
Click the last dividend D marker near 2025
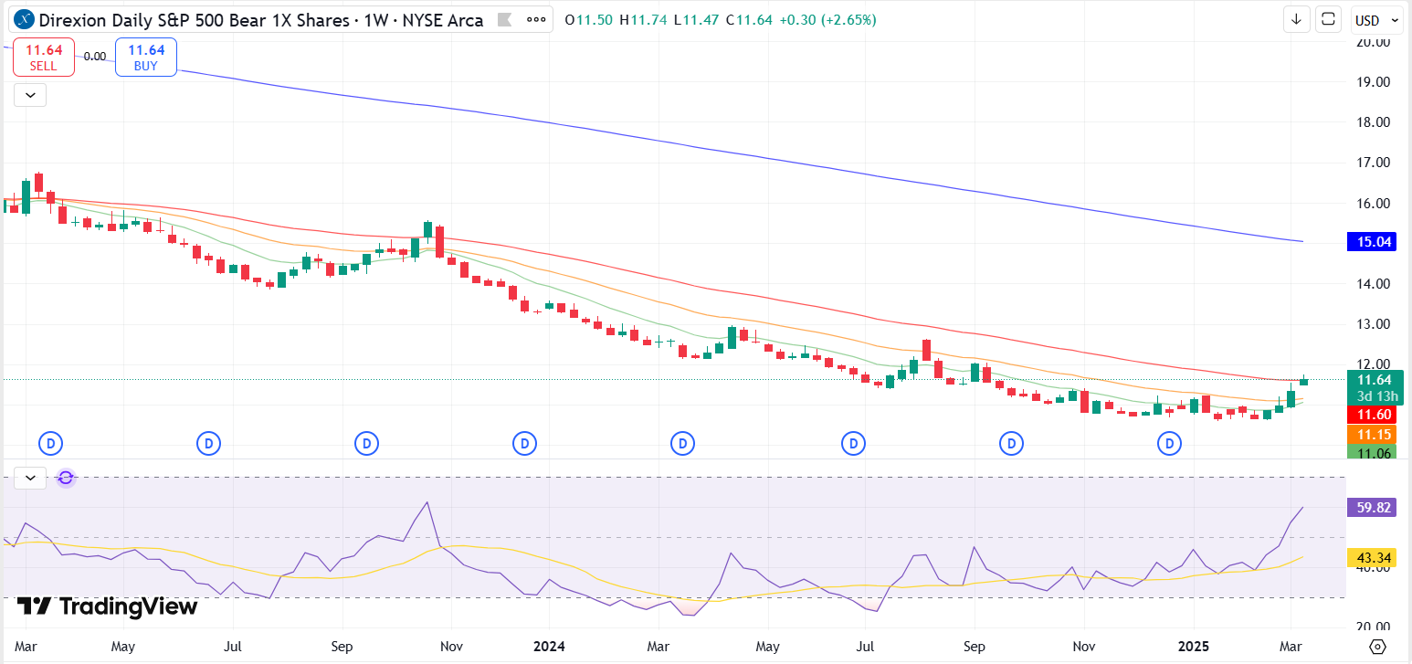pos(1169,444)
